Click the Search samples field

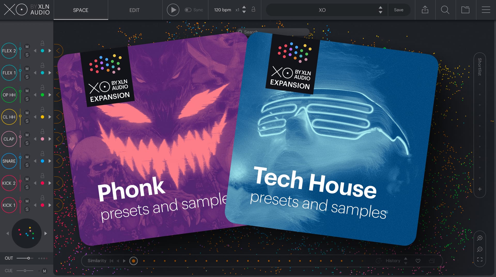coord(273,32)
